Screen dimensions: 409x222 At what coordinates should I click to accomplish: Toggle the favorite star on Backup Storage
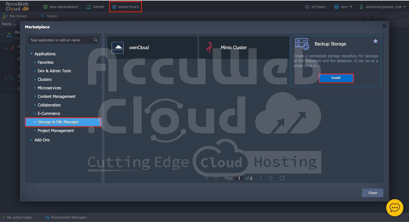(x=375, y=41)
